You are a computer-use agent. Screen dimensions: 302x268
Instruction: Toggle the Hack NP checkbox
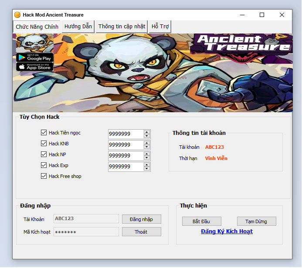(44, 154)
